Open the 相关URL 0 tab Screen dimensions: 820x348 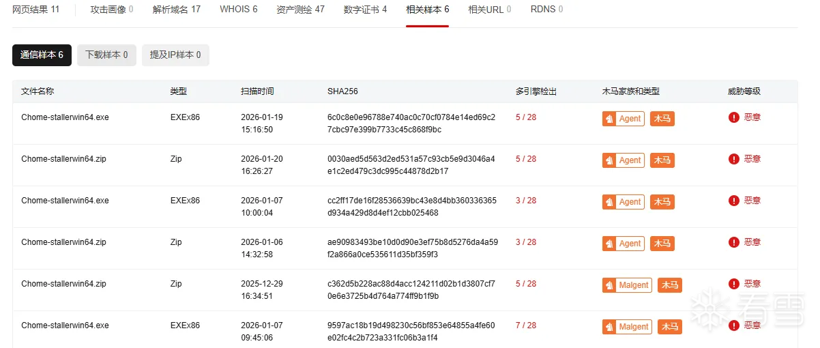[490, 10]
